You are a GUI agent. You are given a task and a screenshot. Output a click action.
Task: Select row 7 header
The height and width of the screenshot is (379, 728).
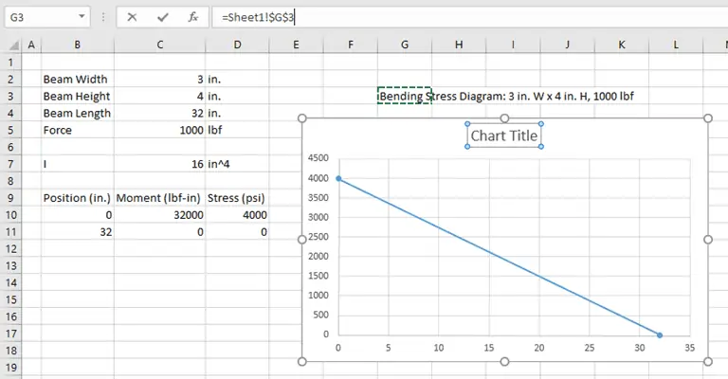pos(11,164)
